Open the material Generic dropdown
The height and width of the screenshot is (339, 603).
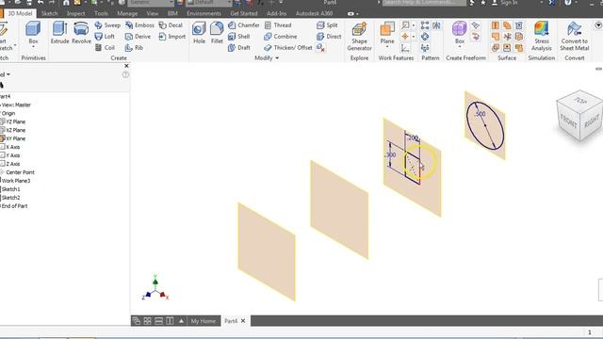(x=151, y=3)
